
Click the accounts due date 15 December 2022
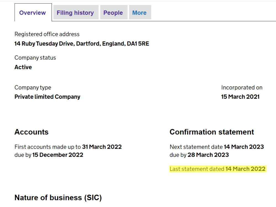[x=58, y=155]
